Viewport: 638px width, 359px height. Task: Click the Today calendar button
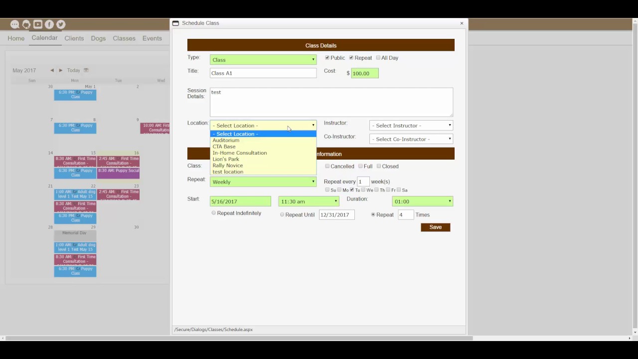[x=74, y=70]
